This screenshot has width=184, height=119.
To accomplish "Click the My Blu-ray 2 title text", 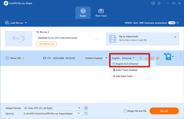I will pyautogui.click(x=43, y=32).
